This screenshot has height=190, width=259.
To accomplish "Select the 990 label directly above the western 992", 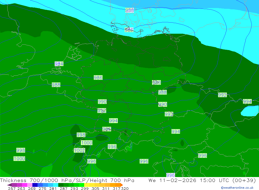I will [102, 102].
